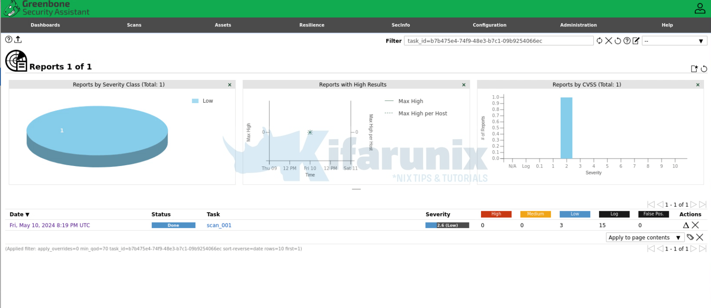This screenshot has height=308, width=711.
Task: Open the SecInfo menu
Action: 400,25
